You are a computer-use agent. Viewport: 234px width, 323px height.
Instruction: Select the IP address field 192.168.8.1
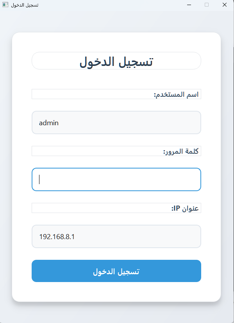click(x=116, y=236)
